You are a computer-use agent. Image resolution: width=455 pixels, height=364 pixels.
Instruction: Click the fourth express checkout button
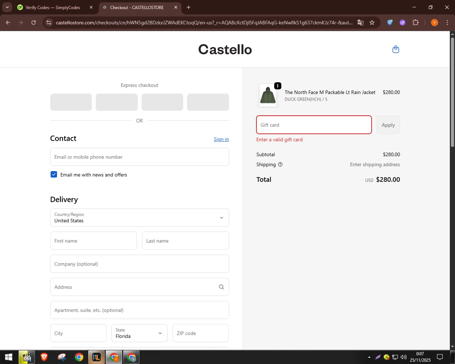click(208, 102)
